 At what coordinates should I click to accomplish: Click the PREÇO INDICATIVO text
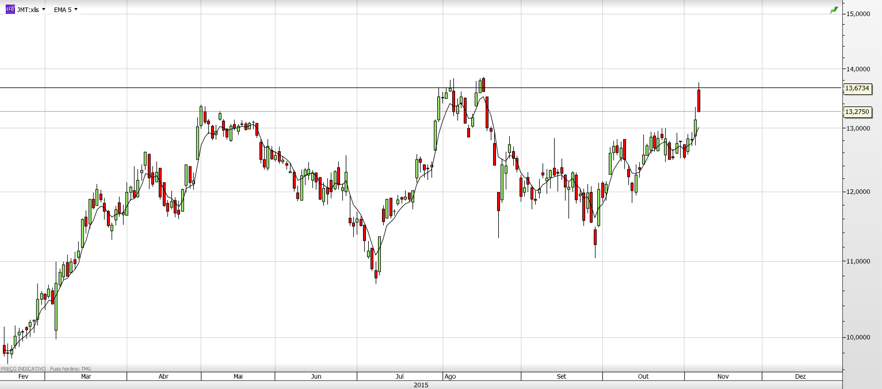(x=23, y=369)
